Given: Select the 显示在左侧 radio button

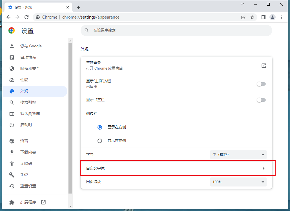Looking at the screenshot, I should [x=100, y=141].
